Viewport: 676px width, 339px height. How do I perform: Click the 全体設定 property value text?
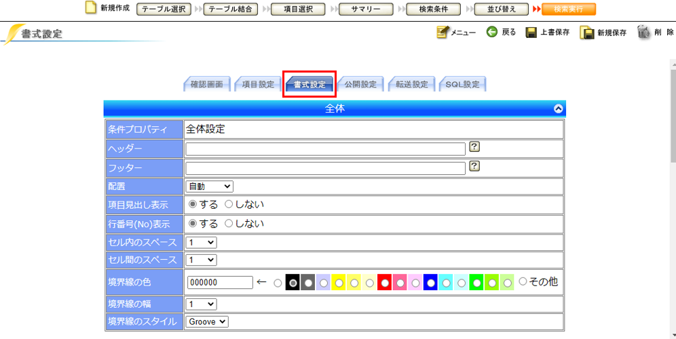tap(205, 129)
